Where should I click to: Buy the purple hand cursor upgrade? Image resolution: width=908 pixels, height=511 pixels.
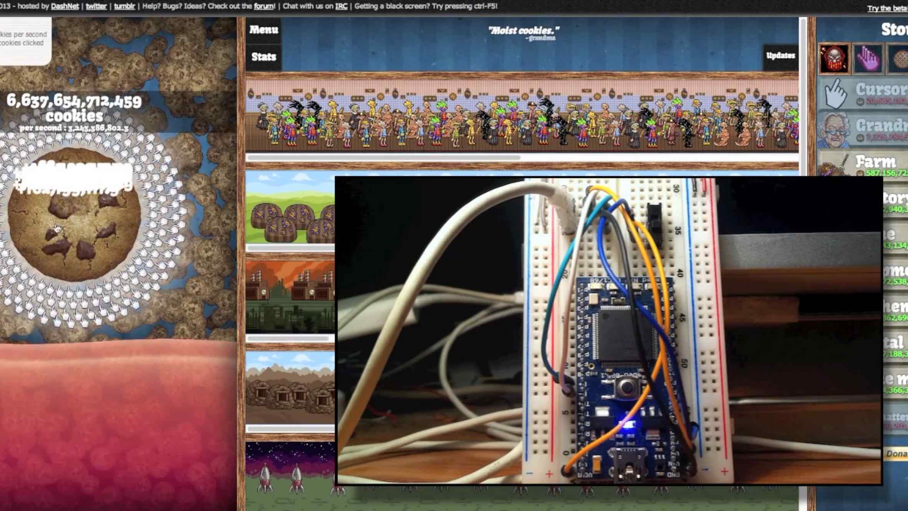[x=868, y=59]
